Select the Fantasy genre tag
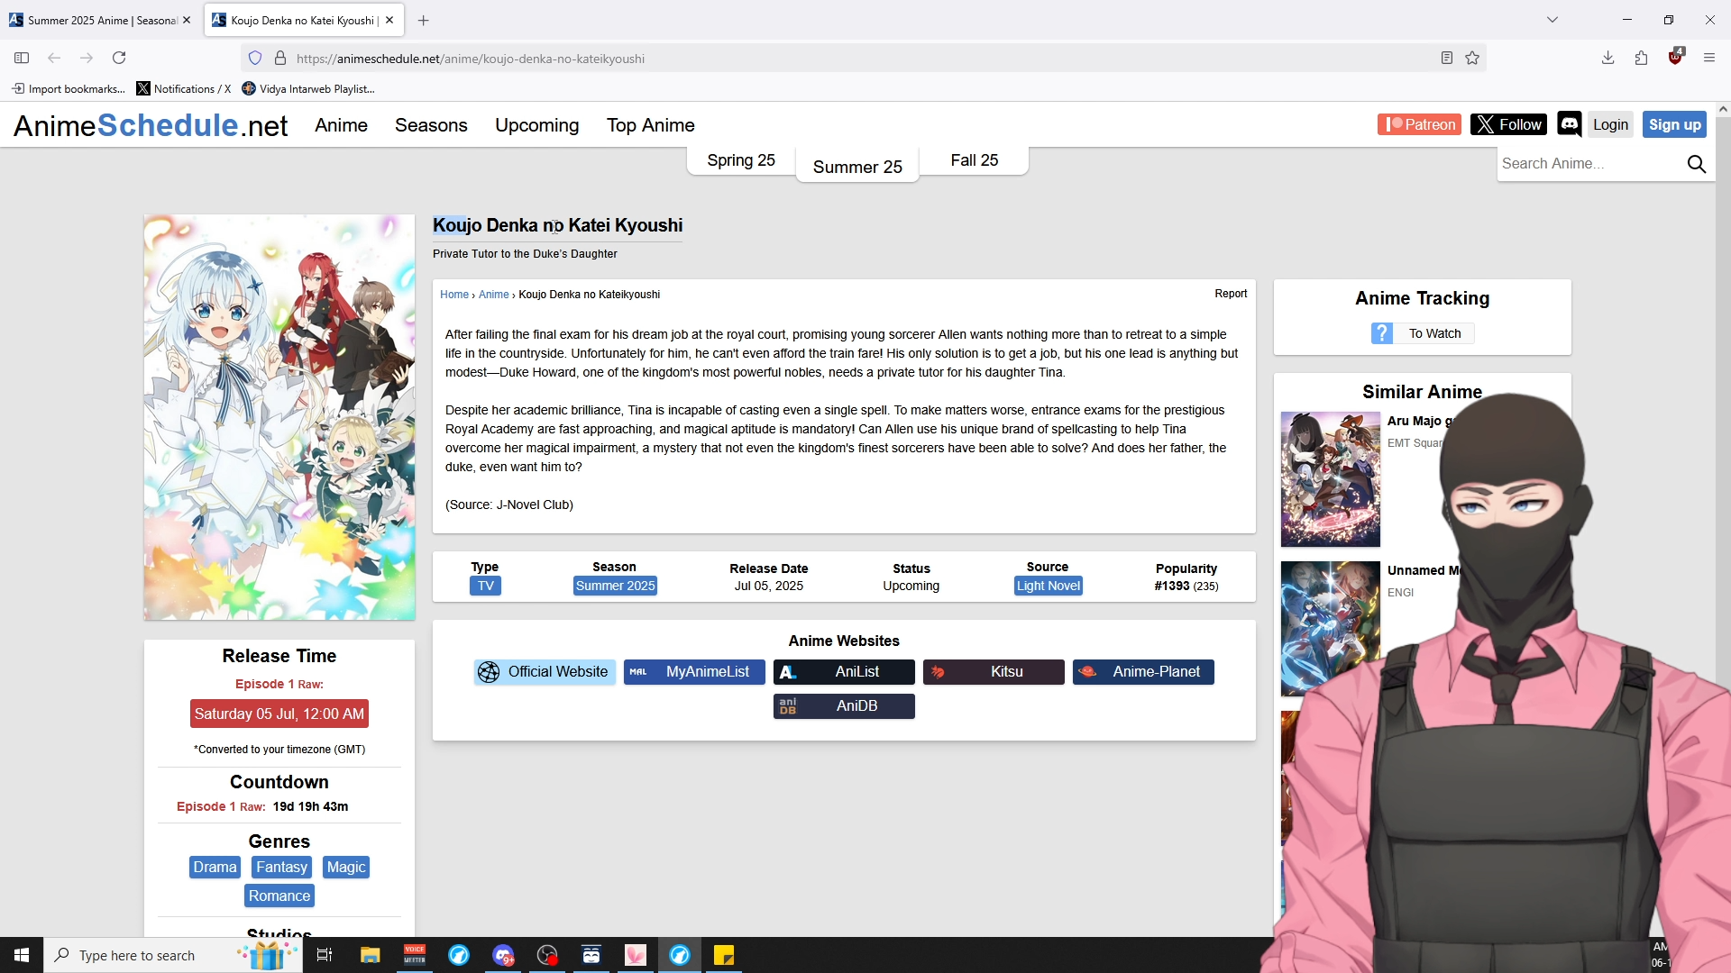The image size is (1731, 973). (281, 868)
